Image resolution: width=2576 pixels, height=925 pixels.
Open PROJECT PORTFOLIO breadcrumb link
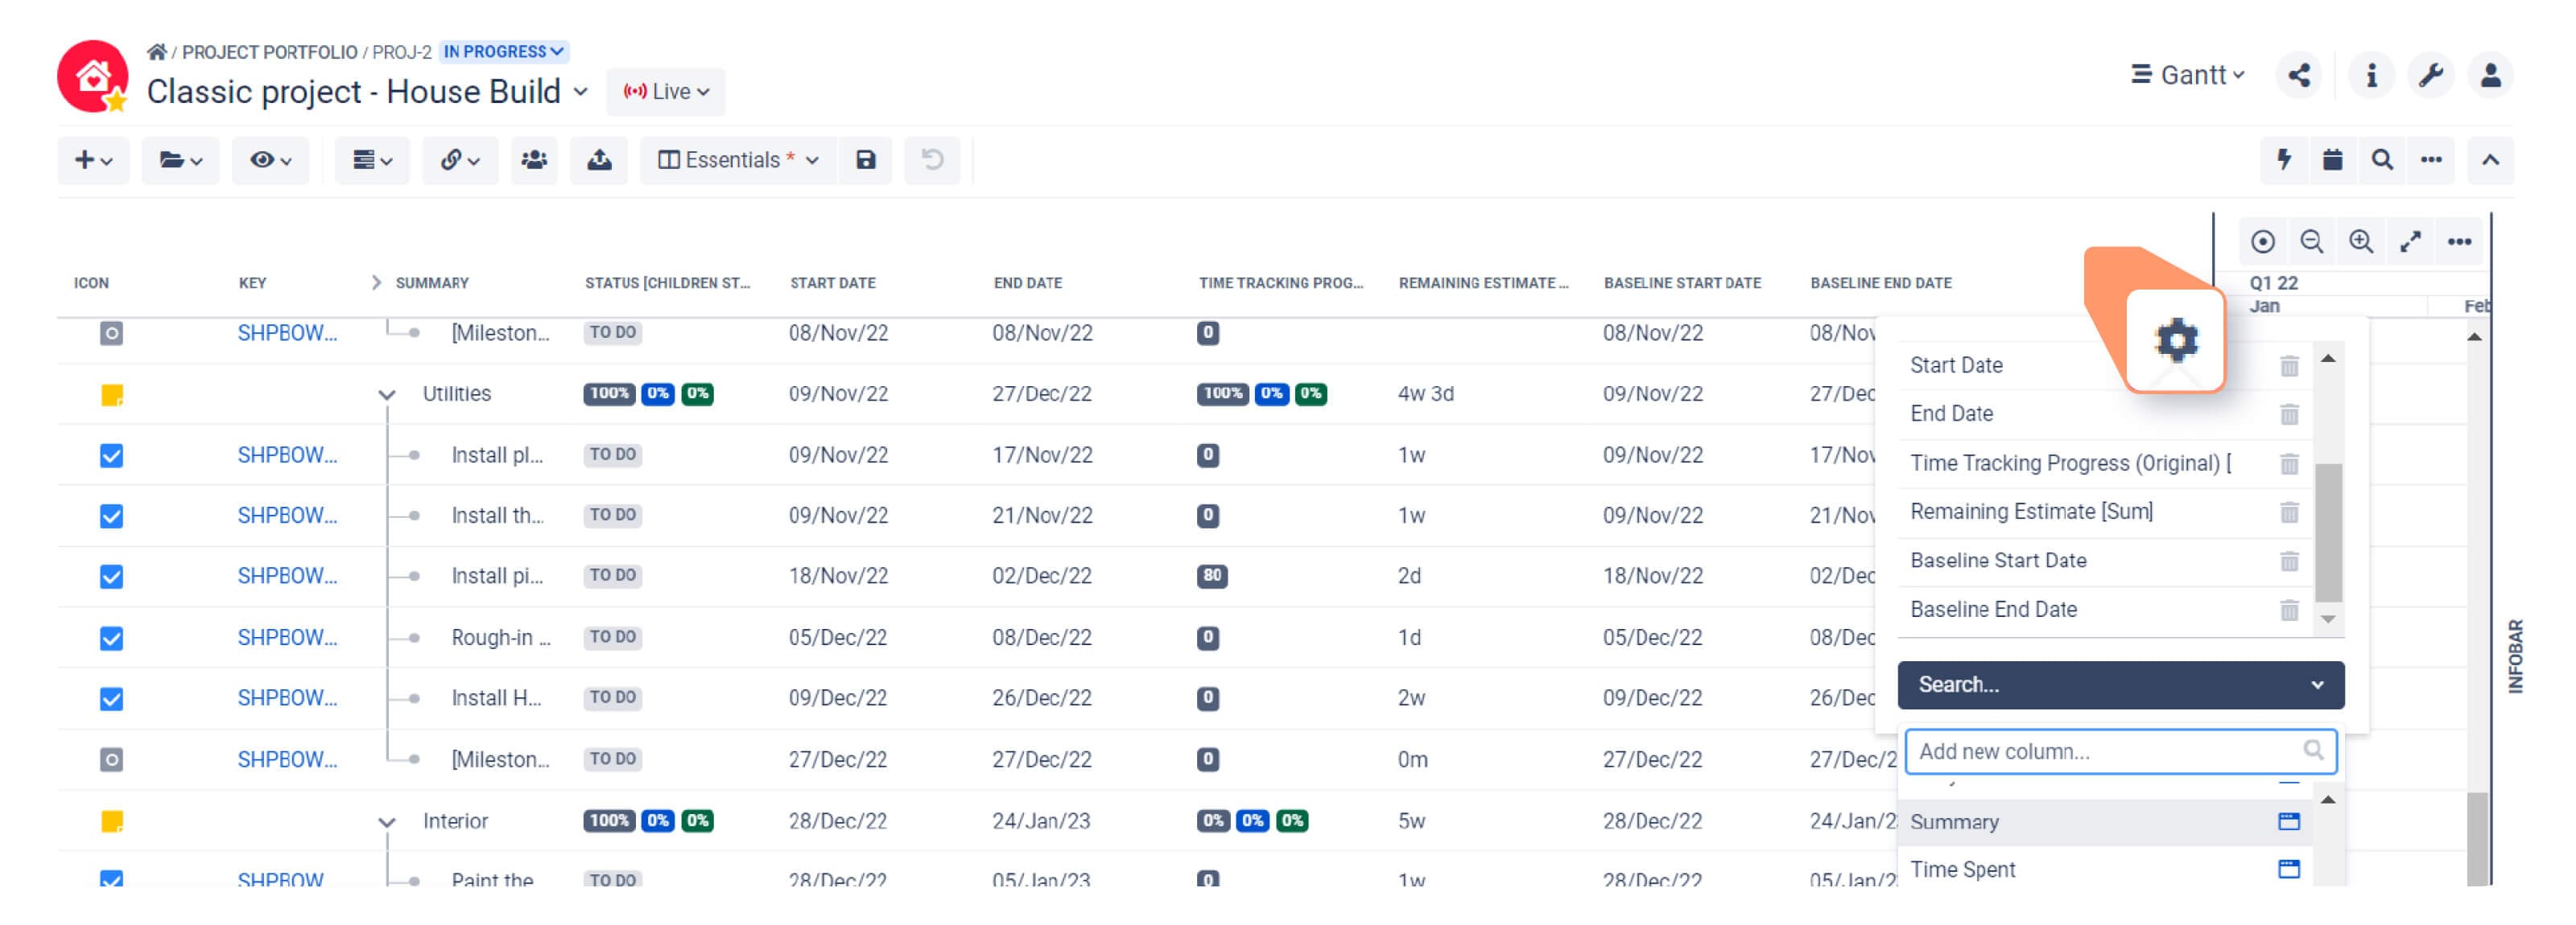coord(269,52)
